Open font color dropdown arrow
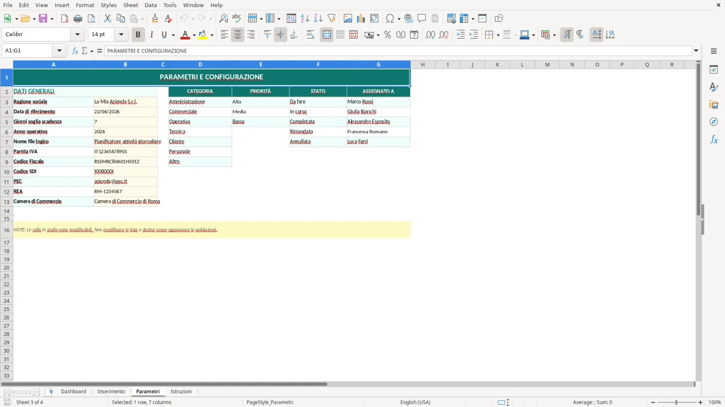This screenshot has width=725, height=407. [194, 35]
